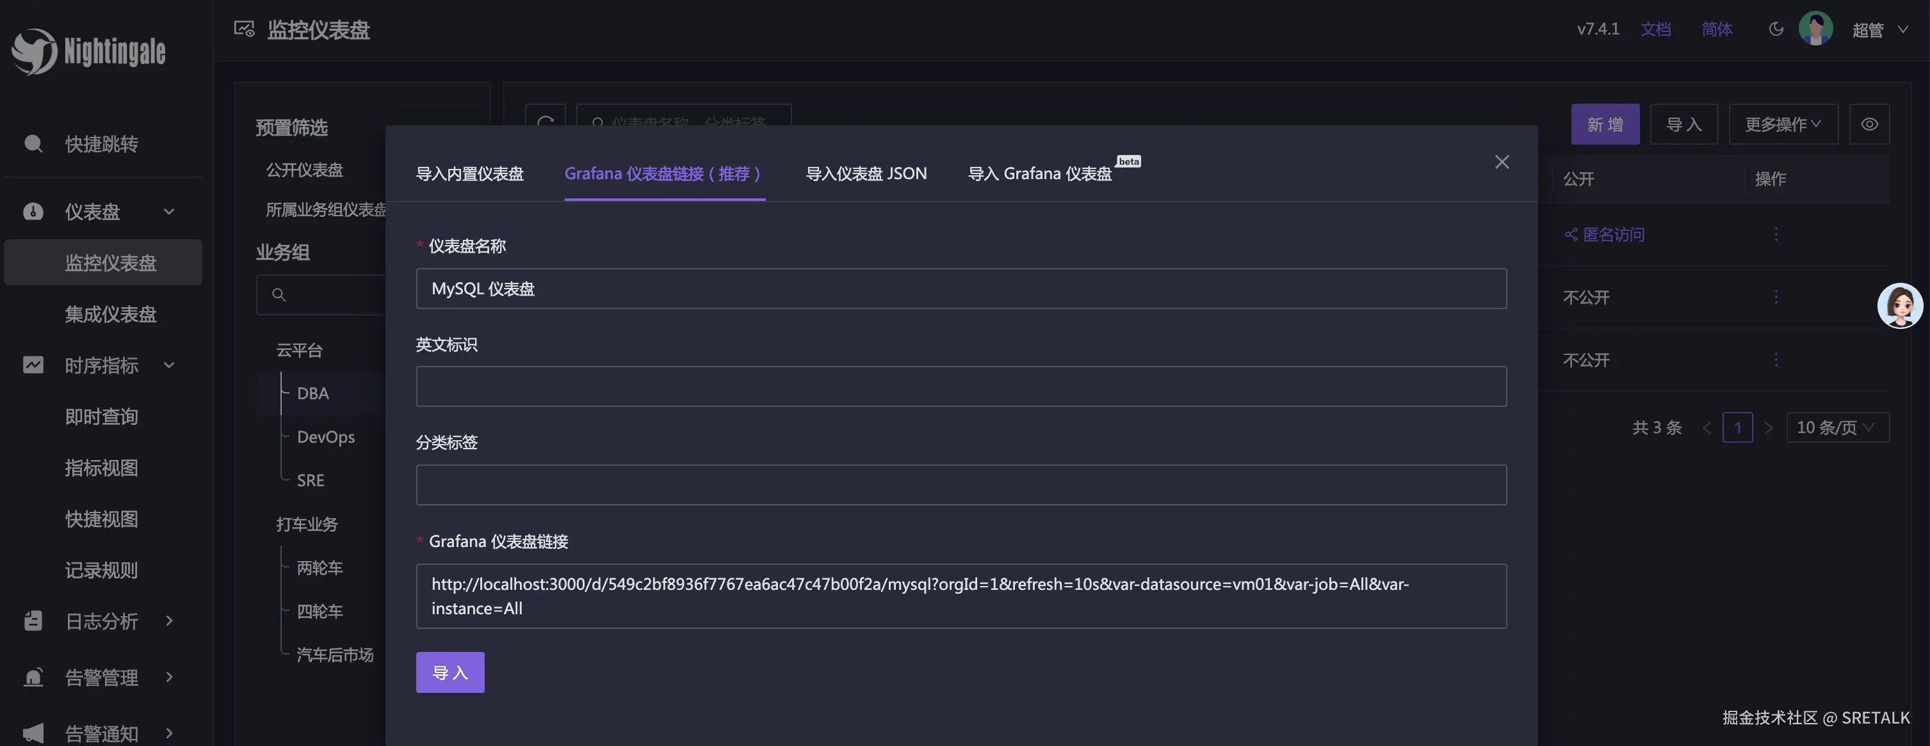This screenshot has height=746, width=1930.
Task: Click the 新增 button
Action: [x=1605, y=124]
